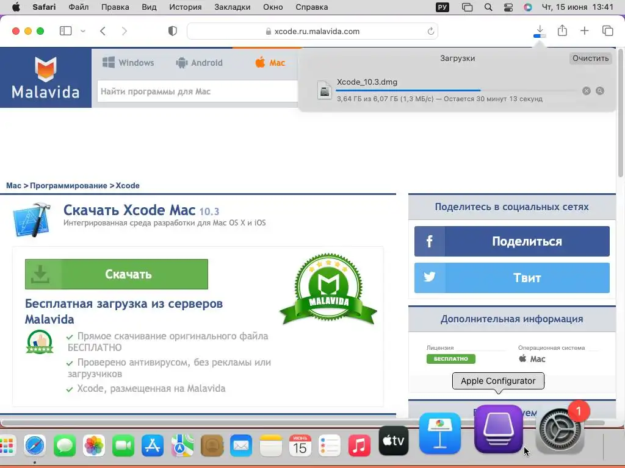Share on Facebook with Поделиться

[x=512, y=241]
